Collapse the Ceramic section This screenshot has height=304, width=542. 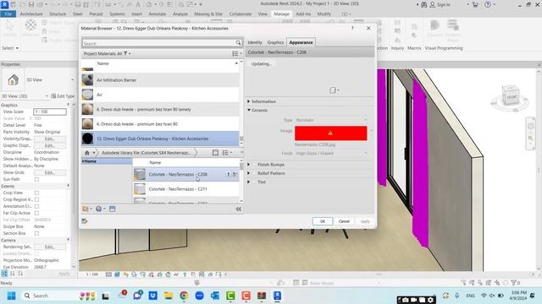point(248,111)
